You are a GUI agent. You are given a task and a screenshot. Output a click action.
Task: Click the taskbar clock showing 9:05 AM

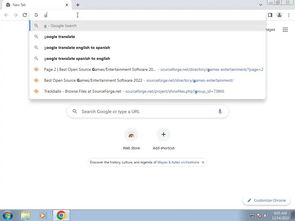(280, 216)
